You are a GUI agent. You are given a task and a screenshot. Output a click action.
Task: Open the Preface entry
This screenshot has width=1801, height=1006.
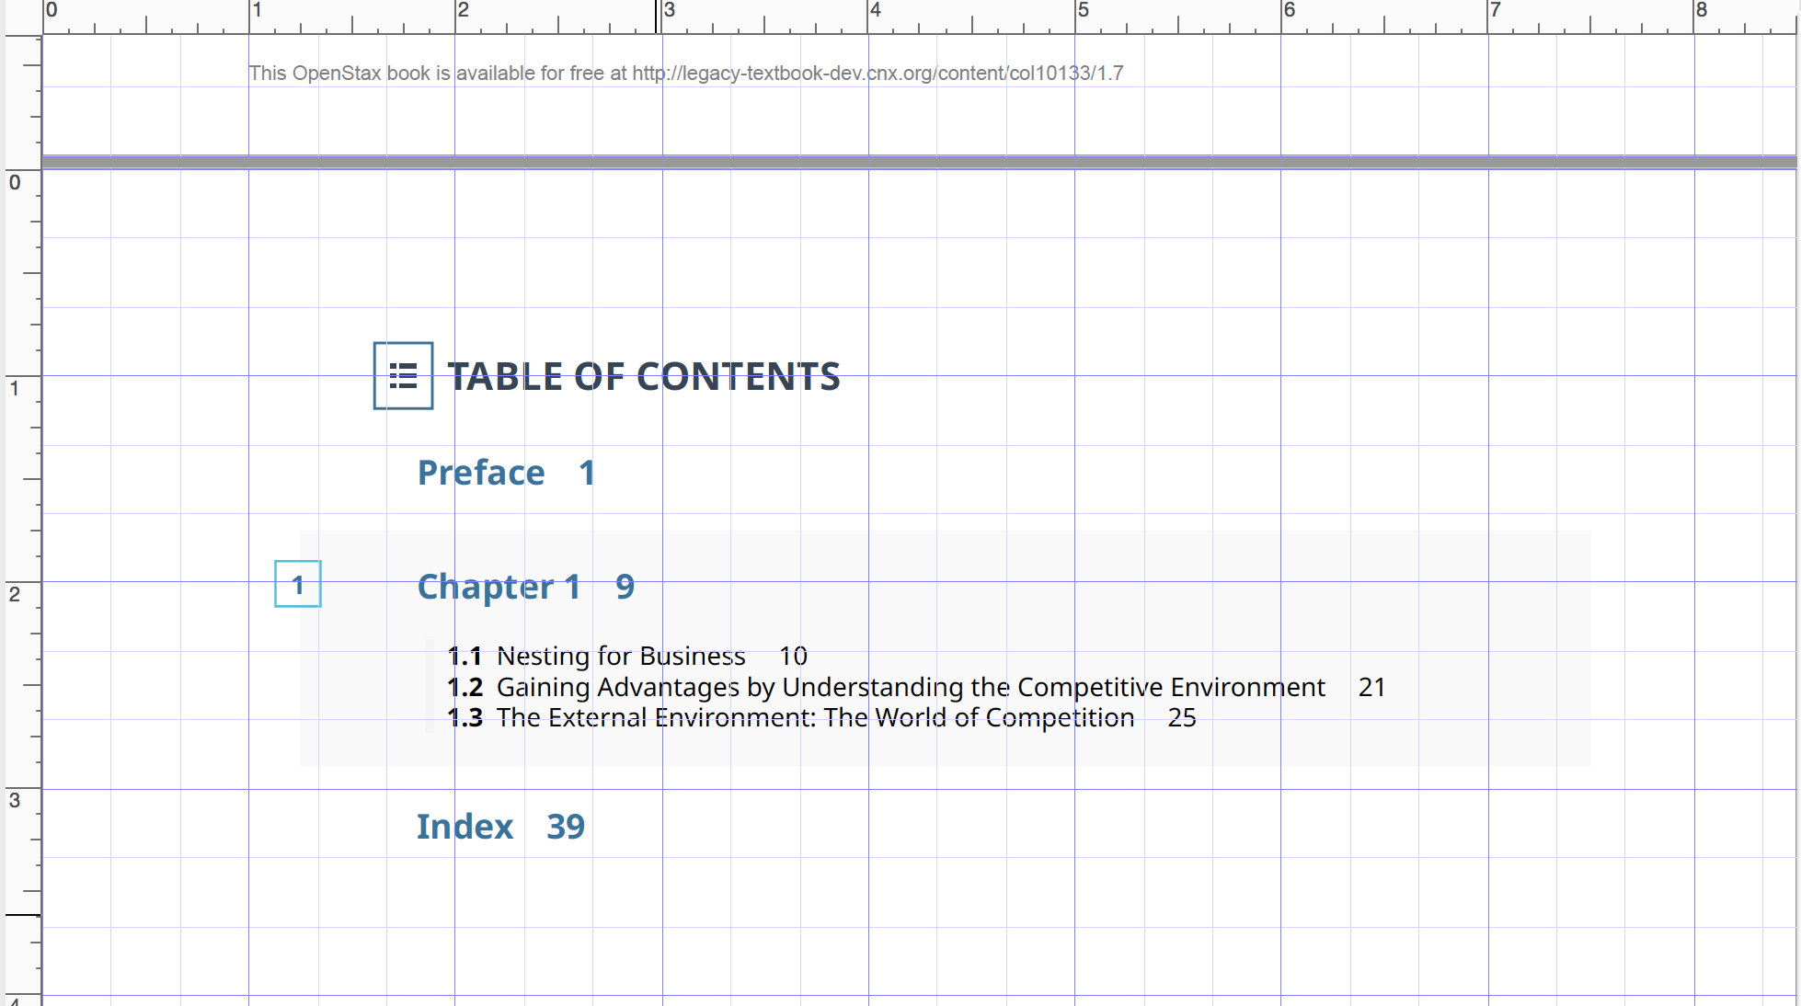point(481,473)
